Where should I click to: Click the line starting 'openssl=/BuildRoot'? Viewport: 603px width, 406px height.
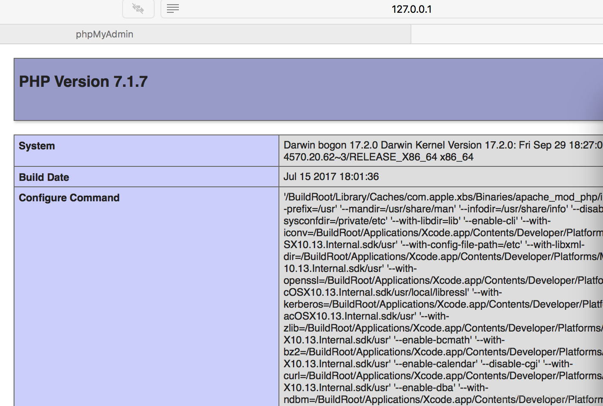point(443,280)
